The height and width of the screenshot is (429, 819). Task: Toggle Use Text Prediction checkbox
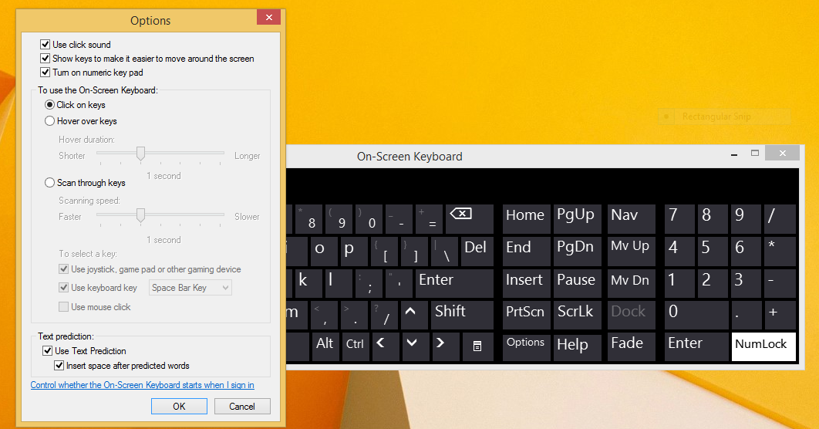tap(48, 350)
